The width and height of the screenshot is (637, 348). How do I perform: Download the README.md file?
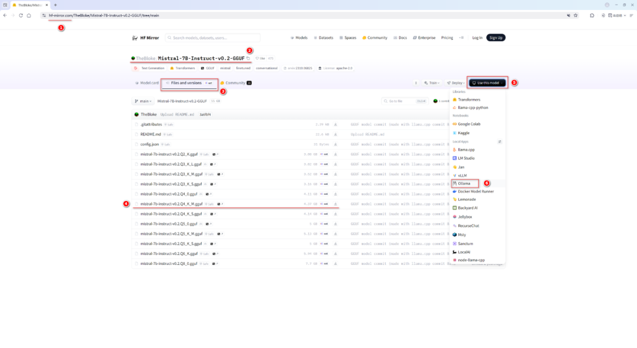coord(336,134)
